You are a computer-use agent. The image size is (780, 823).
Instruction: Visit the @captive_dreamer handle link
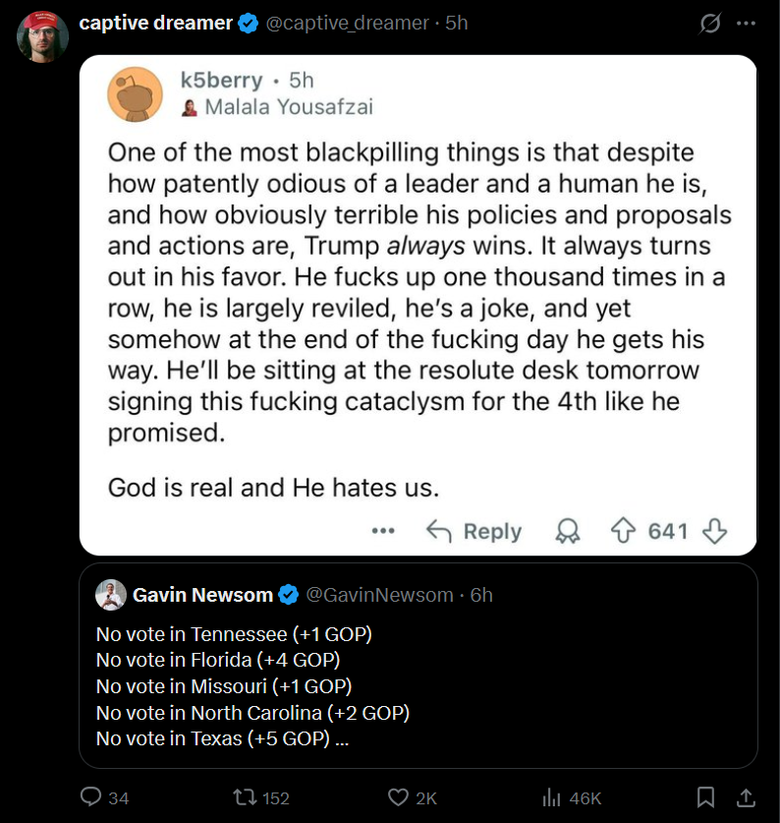point(347,23)
